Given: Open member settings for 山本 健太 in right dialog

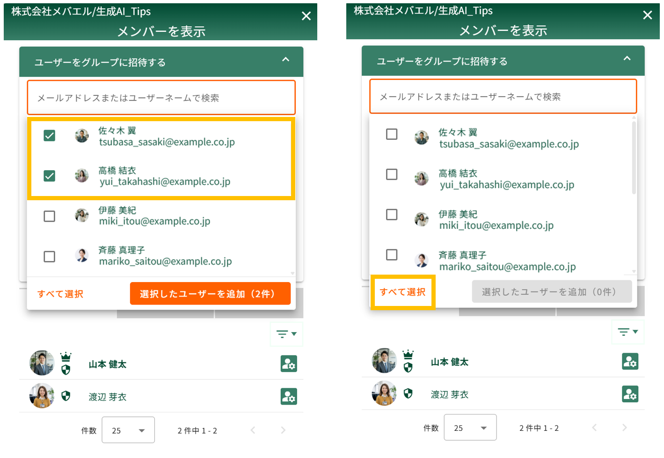Looking at the screenshot, I should tap(630, 361).
